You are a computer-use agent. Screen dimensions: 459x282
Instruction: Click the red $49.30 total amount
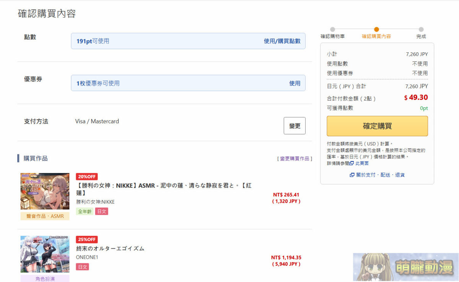tap(417, 97)
